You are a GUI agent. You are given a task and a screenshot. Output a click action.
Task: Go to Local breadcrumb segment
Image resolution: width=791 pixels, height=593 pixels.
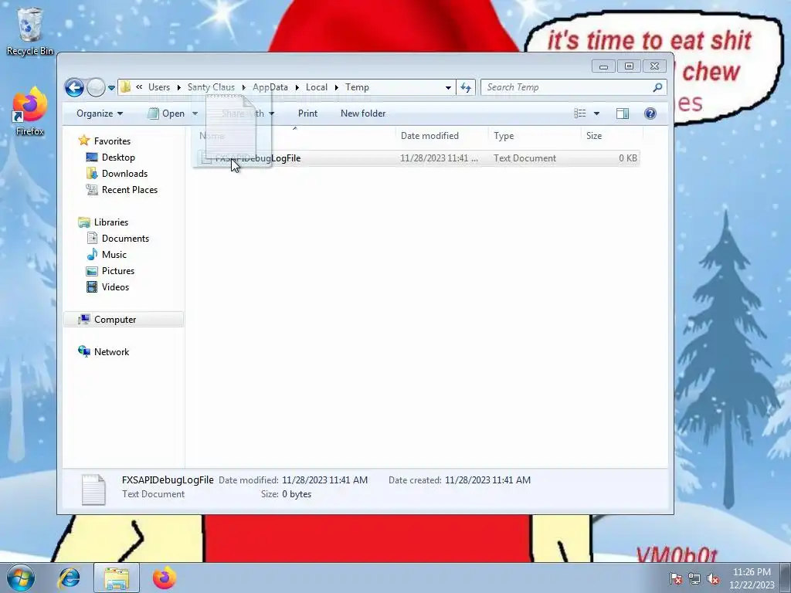pos(316,87)
